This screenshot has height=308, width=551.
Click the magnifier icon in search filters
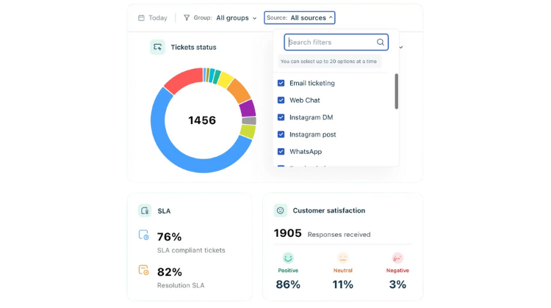380,43
